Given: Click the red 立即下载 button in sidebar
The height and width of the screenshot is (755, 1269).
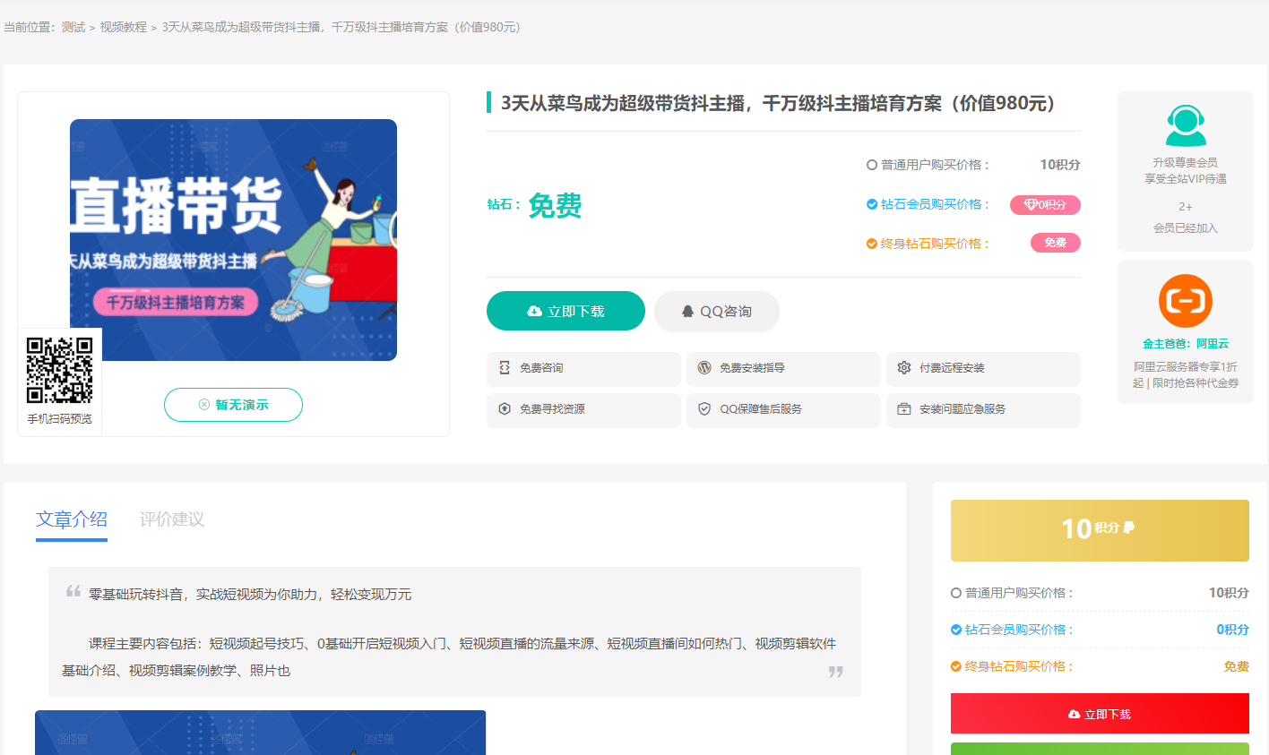Looking at the screenshot, I should [x=1100, y=714].
